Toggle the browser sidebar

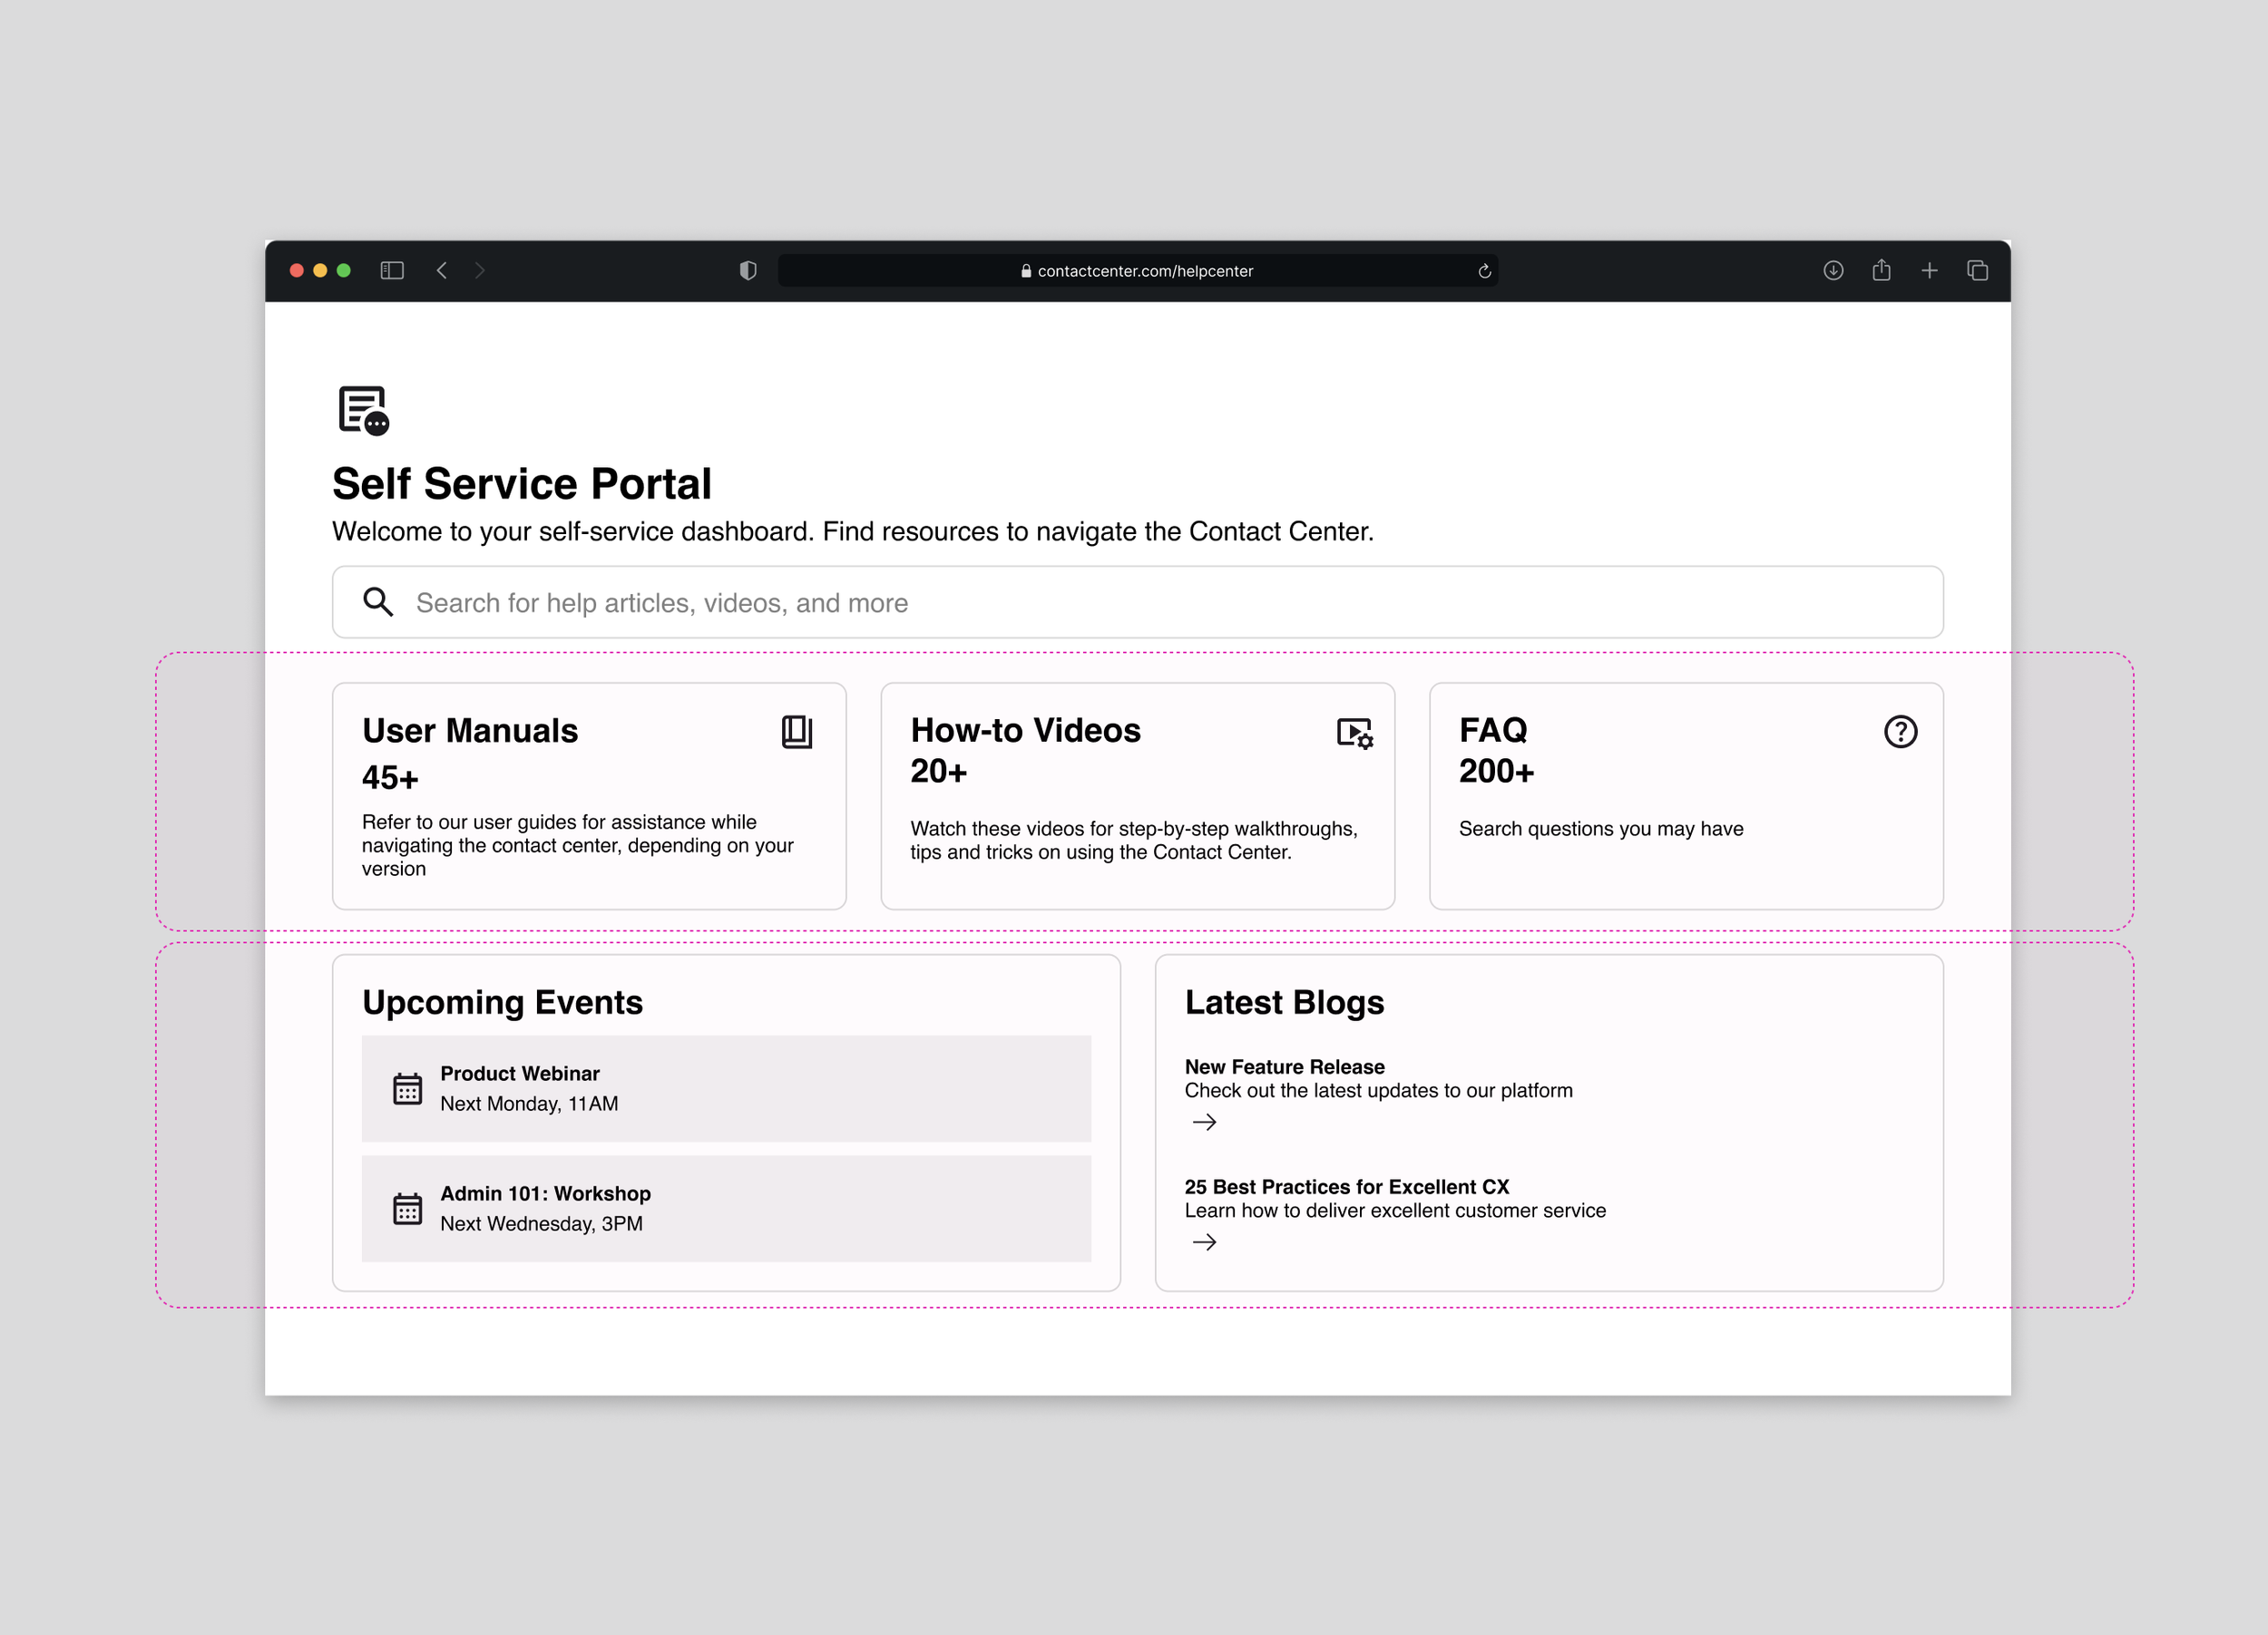tap(392, 271)
